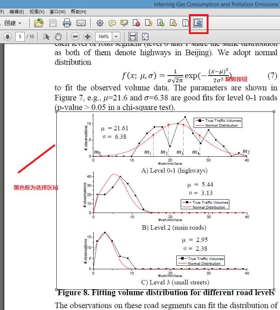Open the 帮助(H) menu
The width and height of the screenshot is (280, 310).
click(79, 12)
